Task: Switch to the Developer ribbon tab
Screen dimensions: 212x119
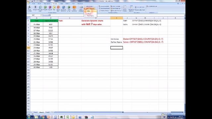Action: point(80,4)
